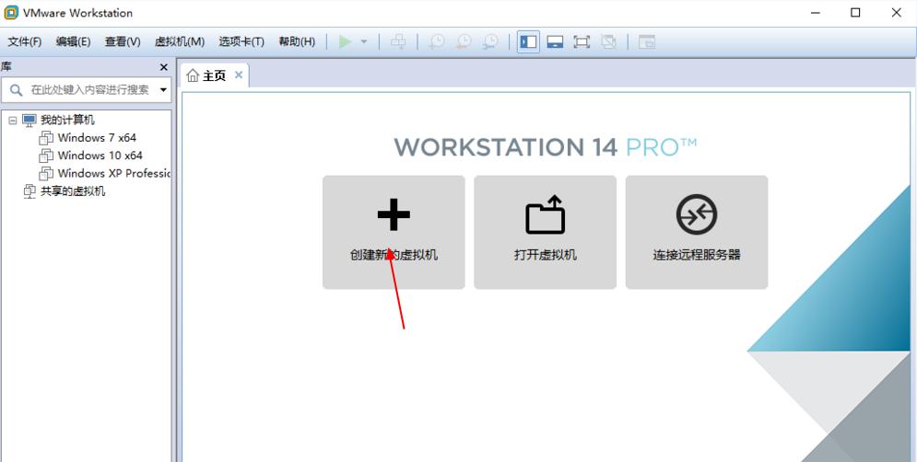This screenshot has width=917, height=462.
Task: Click the Take Snapshot toolbar icon
Action: pos(436,41)
